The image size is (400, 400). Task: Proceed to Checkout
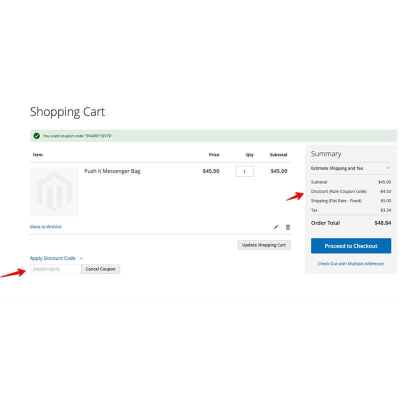point(351,246)
